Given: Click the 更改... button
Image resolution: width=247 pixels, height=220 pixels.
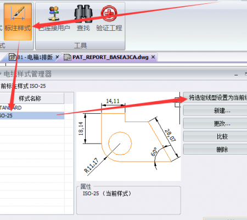Looking at the screenshot, I should (215, 124).
